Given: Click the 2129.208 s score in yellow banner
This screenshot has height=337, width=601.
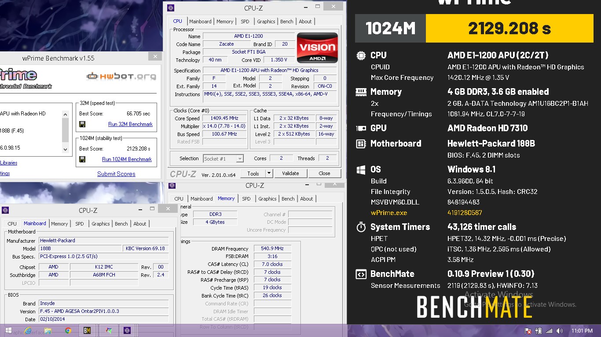Looking at the screenshot, I should click(509, 28).
